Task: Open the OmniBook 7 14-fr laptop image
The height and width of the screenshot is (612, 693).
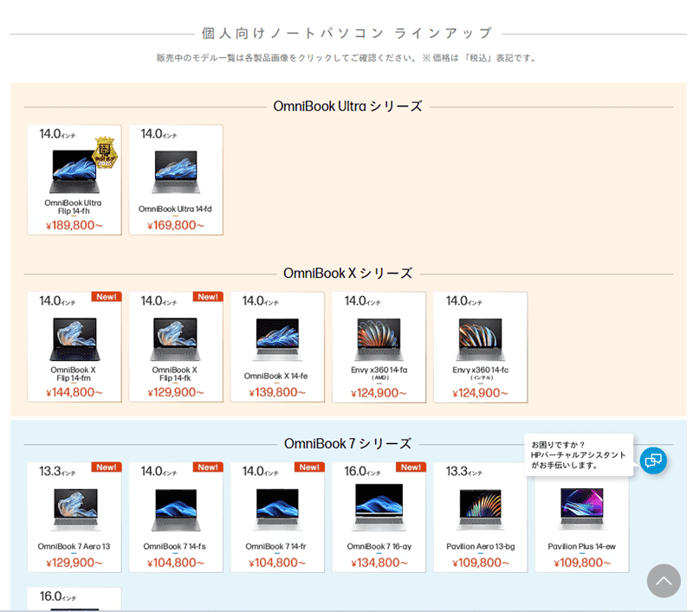Action: (277, 510)
